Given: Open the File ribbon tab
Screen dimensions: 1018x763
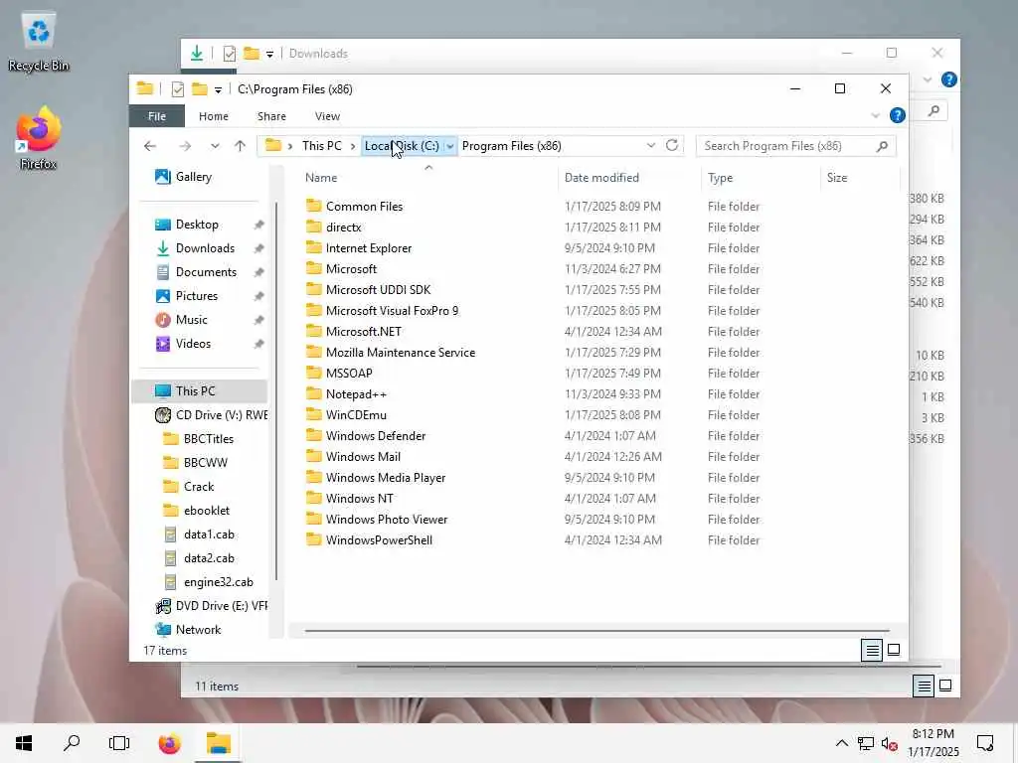Looking at the screenshot, I should [156, 116].
